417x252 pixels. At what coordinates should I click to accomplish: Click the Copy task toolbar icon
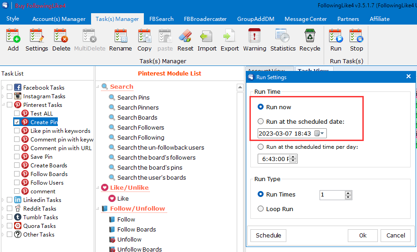tap(144, 40)
